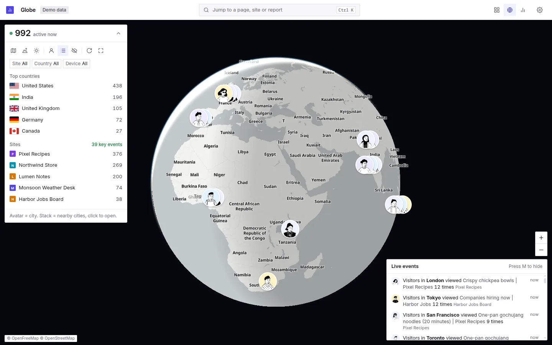Screen dimensions: 552x345
Task: Open the dashboard grid view icon
Action: coord(497,10)
